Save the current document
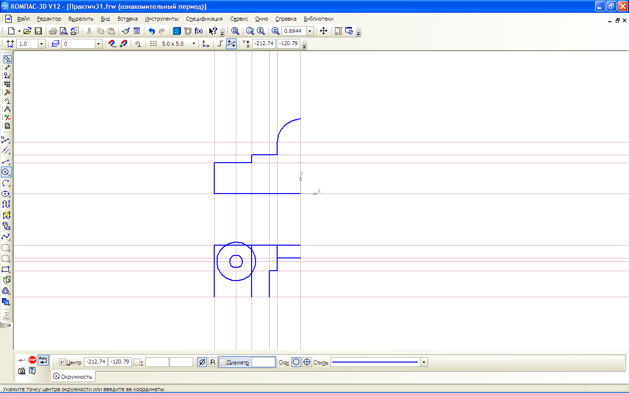 pyautogui.click(x=38, y=31)
